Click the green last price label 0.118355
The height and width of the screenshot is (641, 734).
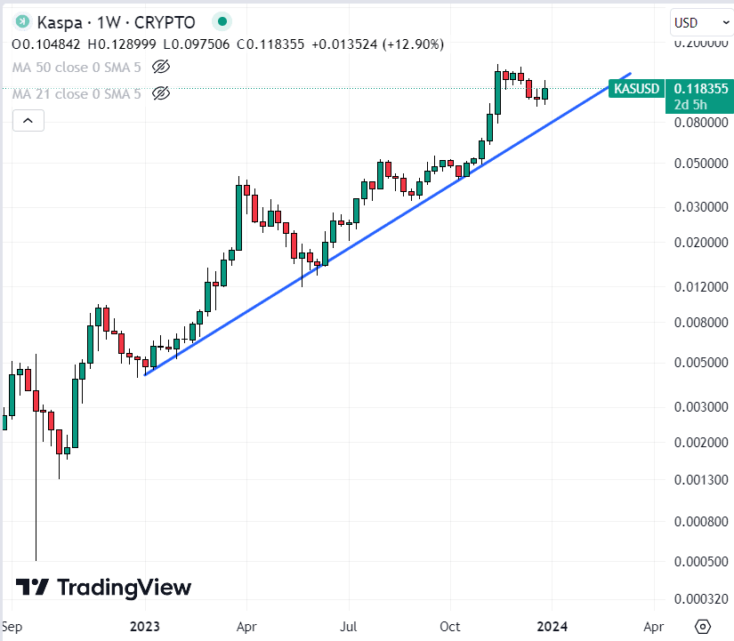(x=698, y=89)
